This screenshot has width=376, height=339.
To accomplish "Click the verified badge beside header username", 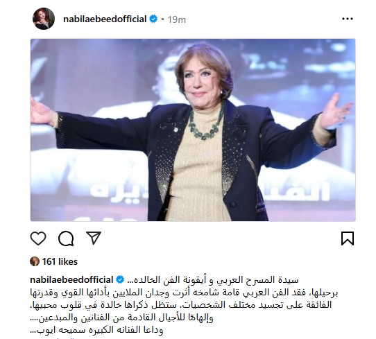I will pyautogui.click(x=153, y=19).
